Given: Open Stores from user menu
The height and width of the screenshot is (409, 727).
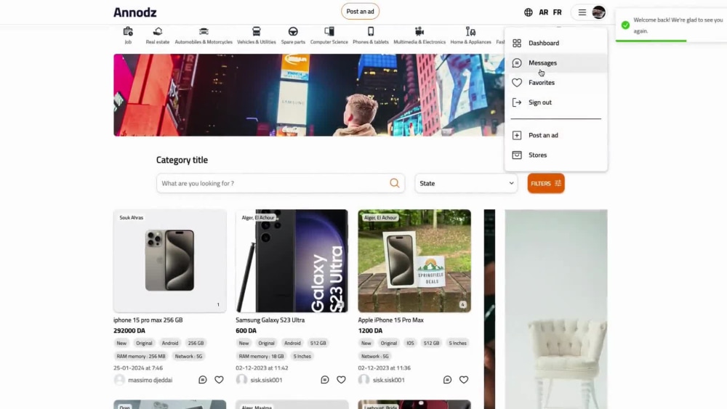Looking at the screenshot, I should pyautogui.click(x=556, y=155).
